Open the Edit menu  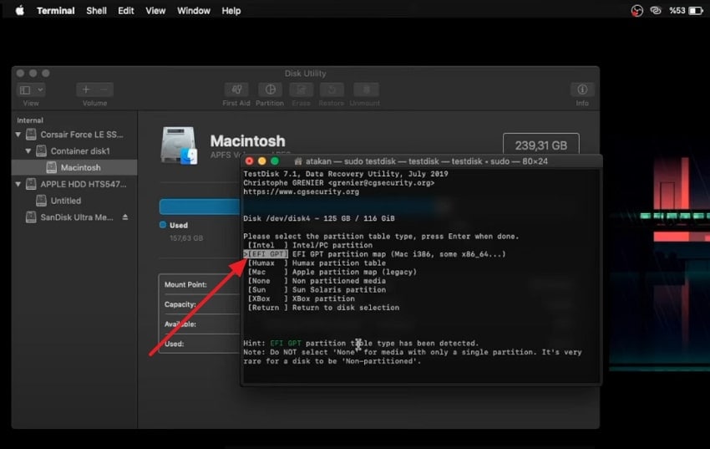pyautogui.click(x=126, y=10)
